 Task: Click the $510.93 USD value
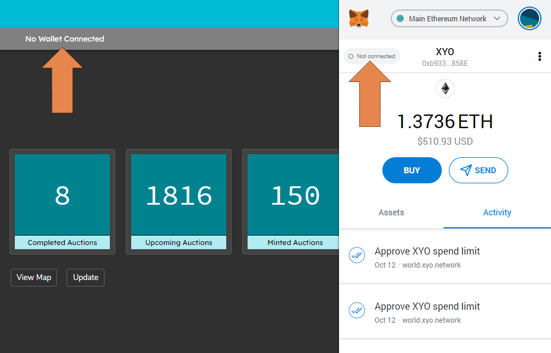click(x=445, y=142)
